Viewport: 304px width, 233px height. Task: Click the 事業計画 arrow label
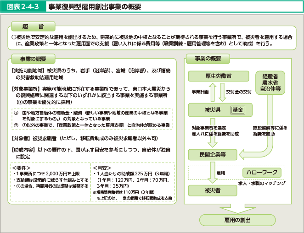click(200, 92)
